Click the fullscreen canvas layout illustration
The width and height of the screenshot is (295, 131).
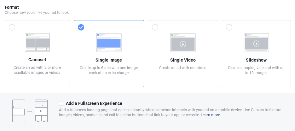click(41, 111)
